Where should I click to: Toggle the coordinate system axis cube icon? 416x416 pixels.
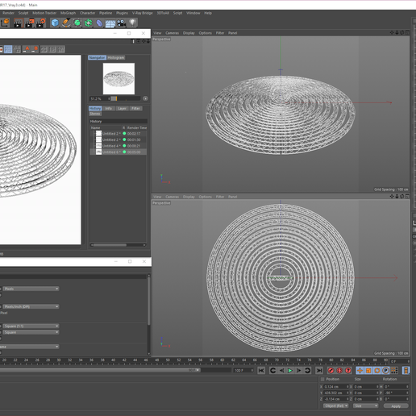6,23
